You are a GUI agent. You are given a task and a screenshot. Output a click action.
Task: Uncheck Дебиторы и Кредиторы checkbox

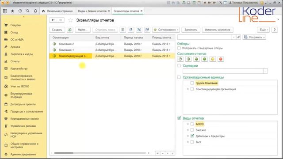point(192,136)
